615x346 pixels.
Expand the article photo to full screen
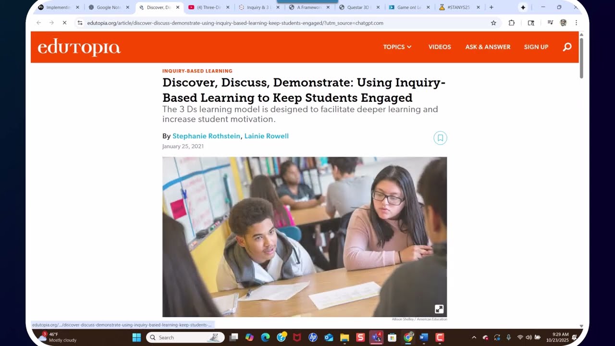439,309
